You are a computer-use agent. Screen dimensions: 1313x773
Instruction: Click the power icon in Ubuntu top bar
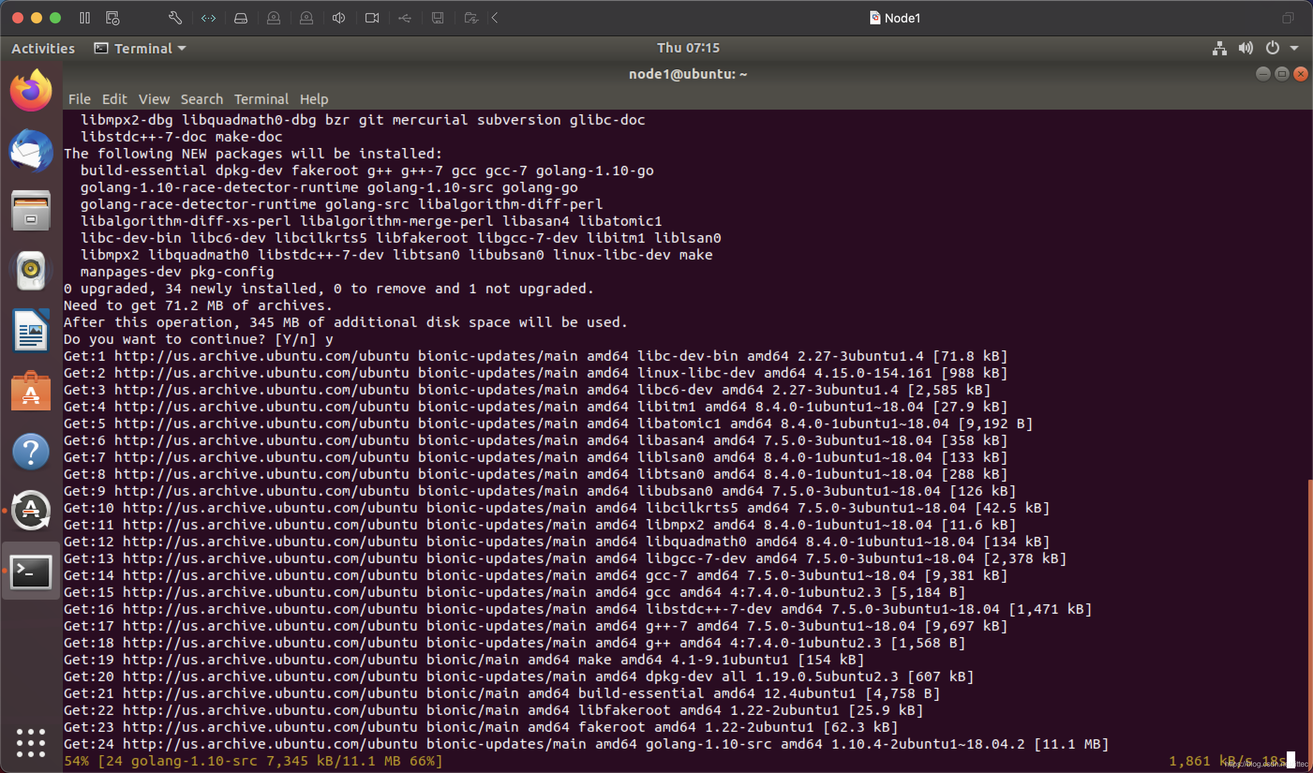1272,48
